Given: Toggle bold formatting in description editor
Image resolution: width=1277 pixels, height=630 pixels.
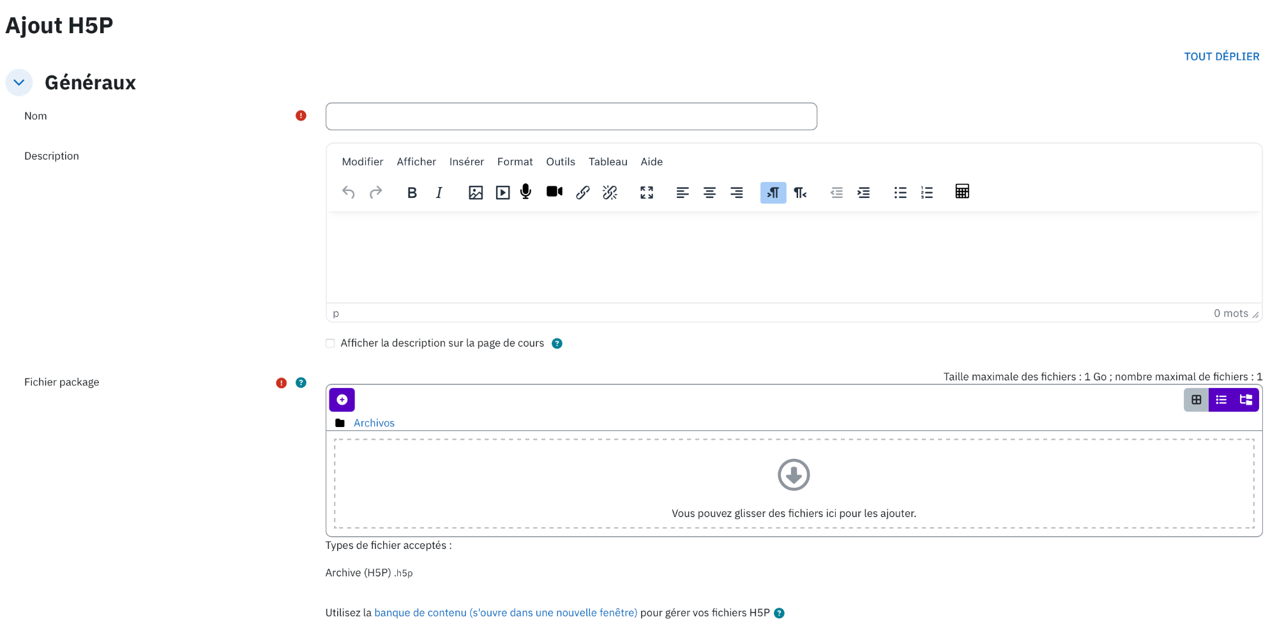Looking at the screenshot, I should click(x=412, y=192).
